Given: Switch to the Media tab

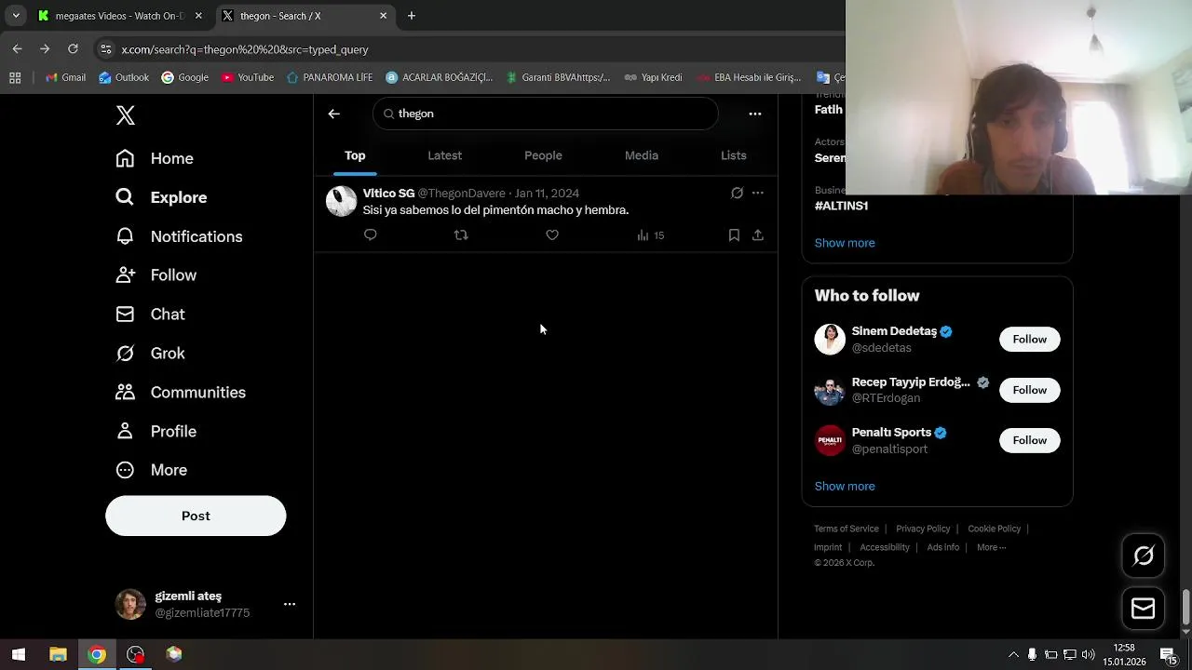Looking at the screenshot, I should [642, 155].
